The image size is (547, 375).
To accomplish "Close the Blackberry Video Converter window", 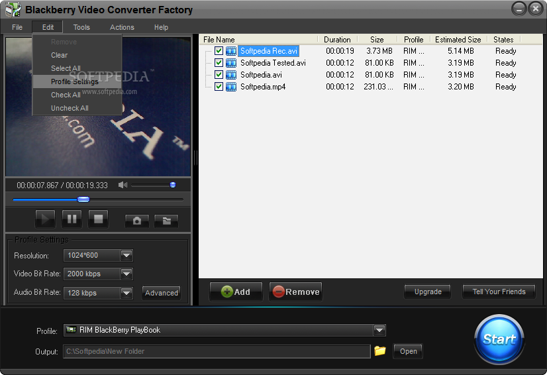I will (535, 9).
